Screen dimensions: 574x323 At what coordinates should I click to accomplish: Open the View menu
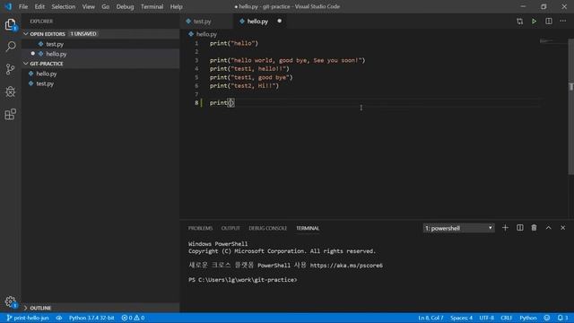(88, 6)
